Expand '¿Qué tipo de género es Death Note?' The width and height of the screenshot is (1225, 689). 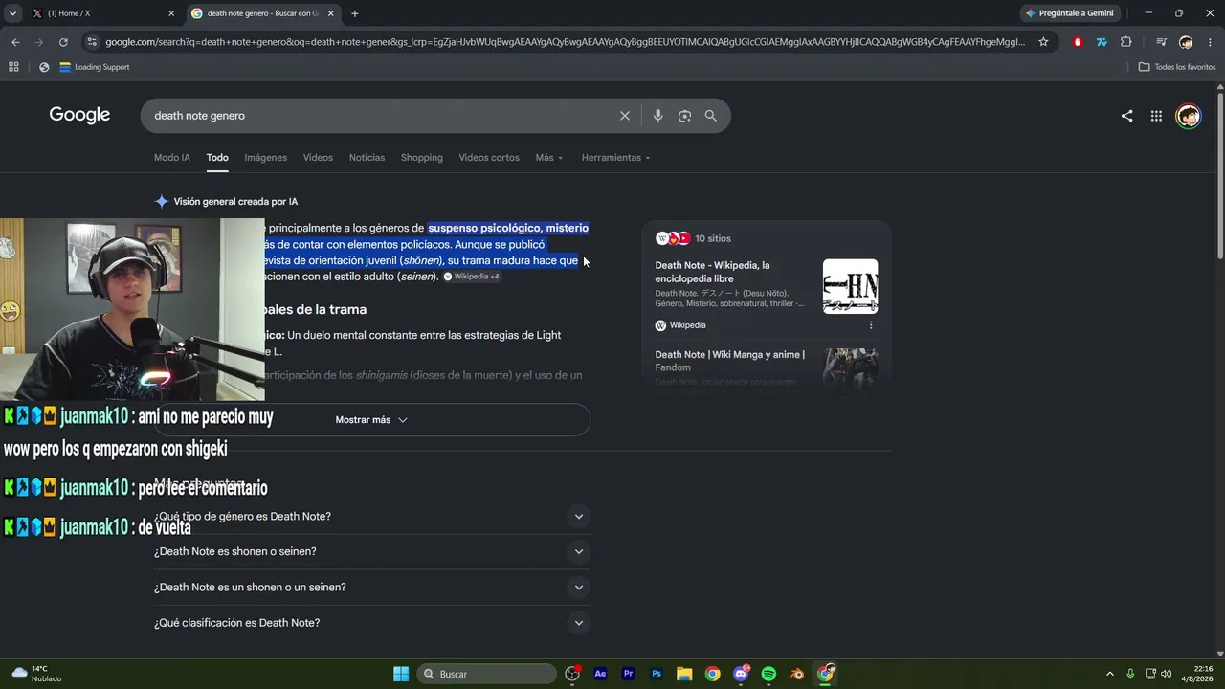(371, 517)
